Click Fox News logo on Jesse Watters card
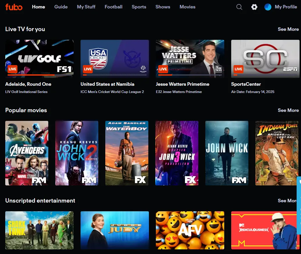The height and width of the screenshot is (254, 301). click(218, 69)
